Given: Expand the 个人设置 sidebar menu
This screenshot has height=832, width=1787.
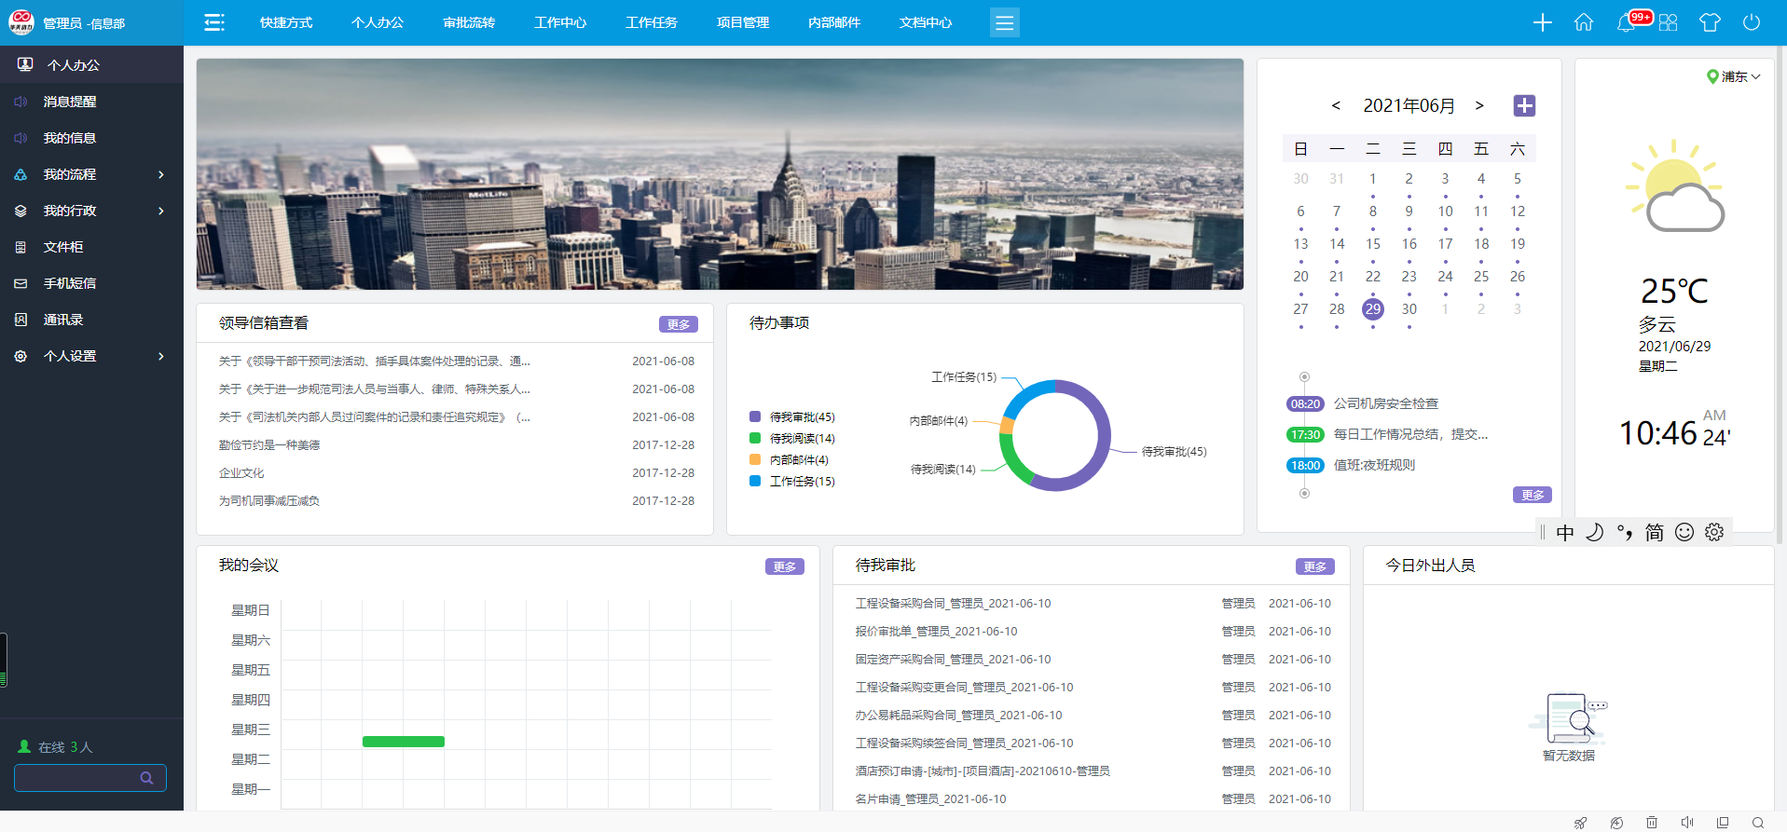Looking at the screenshot, I should [x=91, y=356].
